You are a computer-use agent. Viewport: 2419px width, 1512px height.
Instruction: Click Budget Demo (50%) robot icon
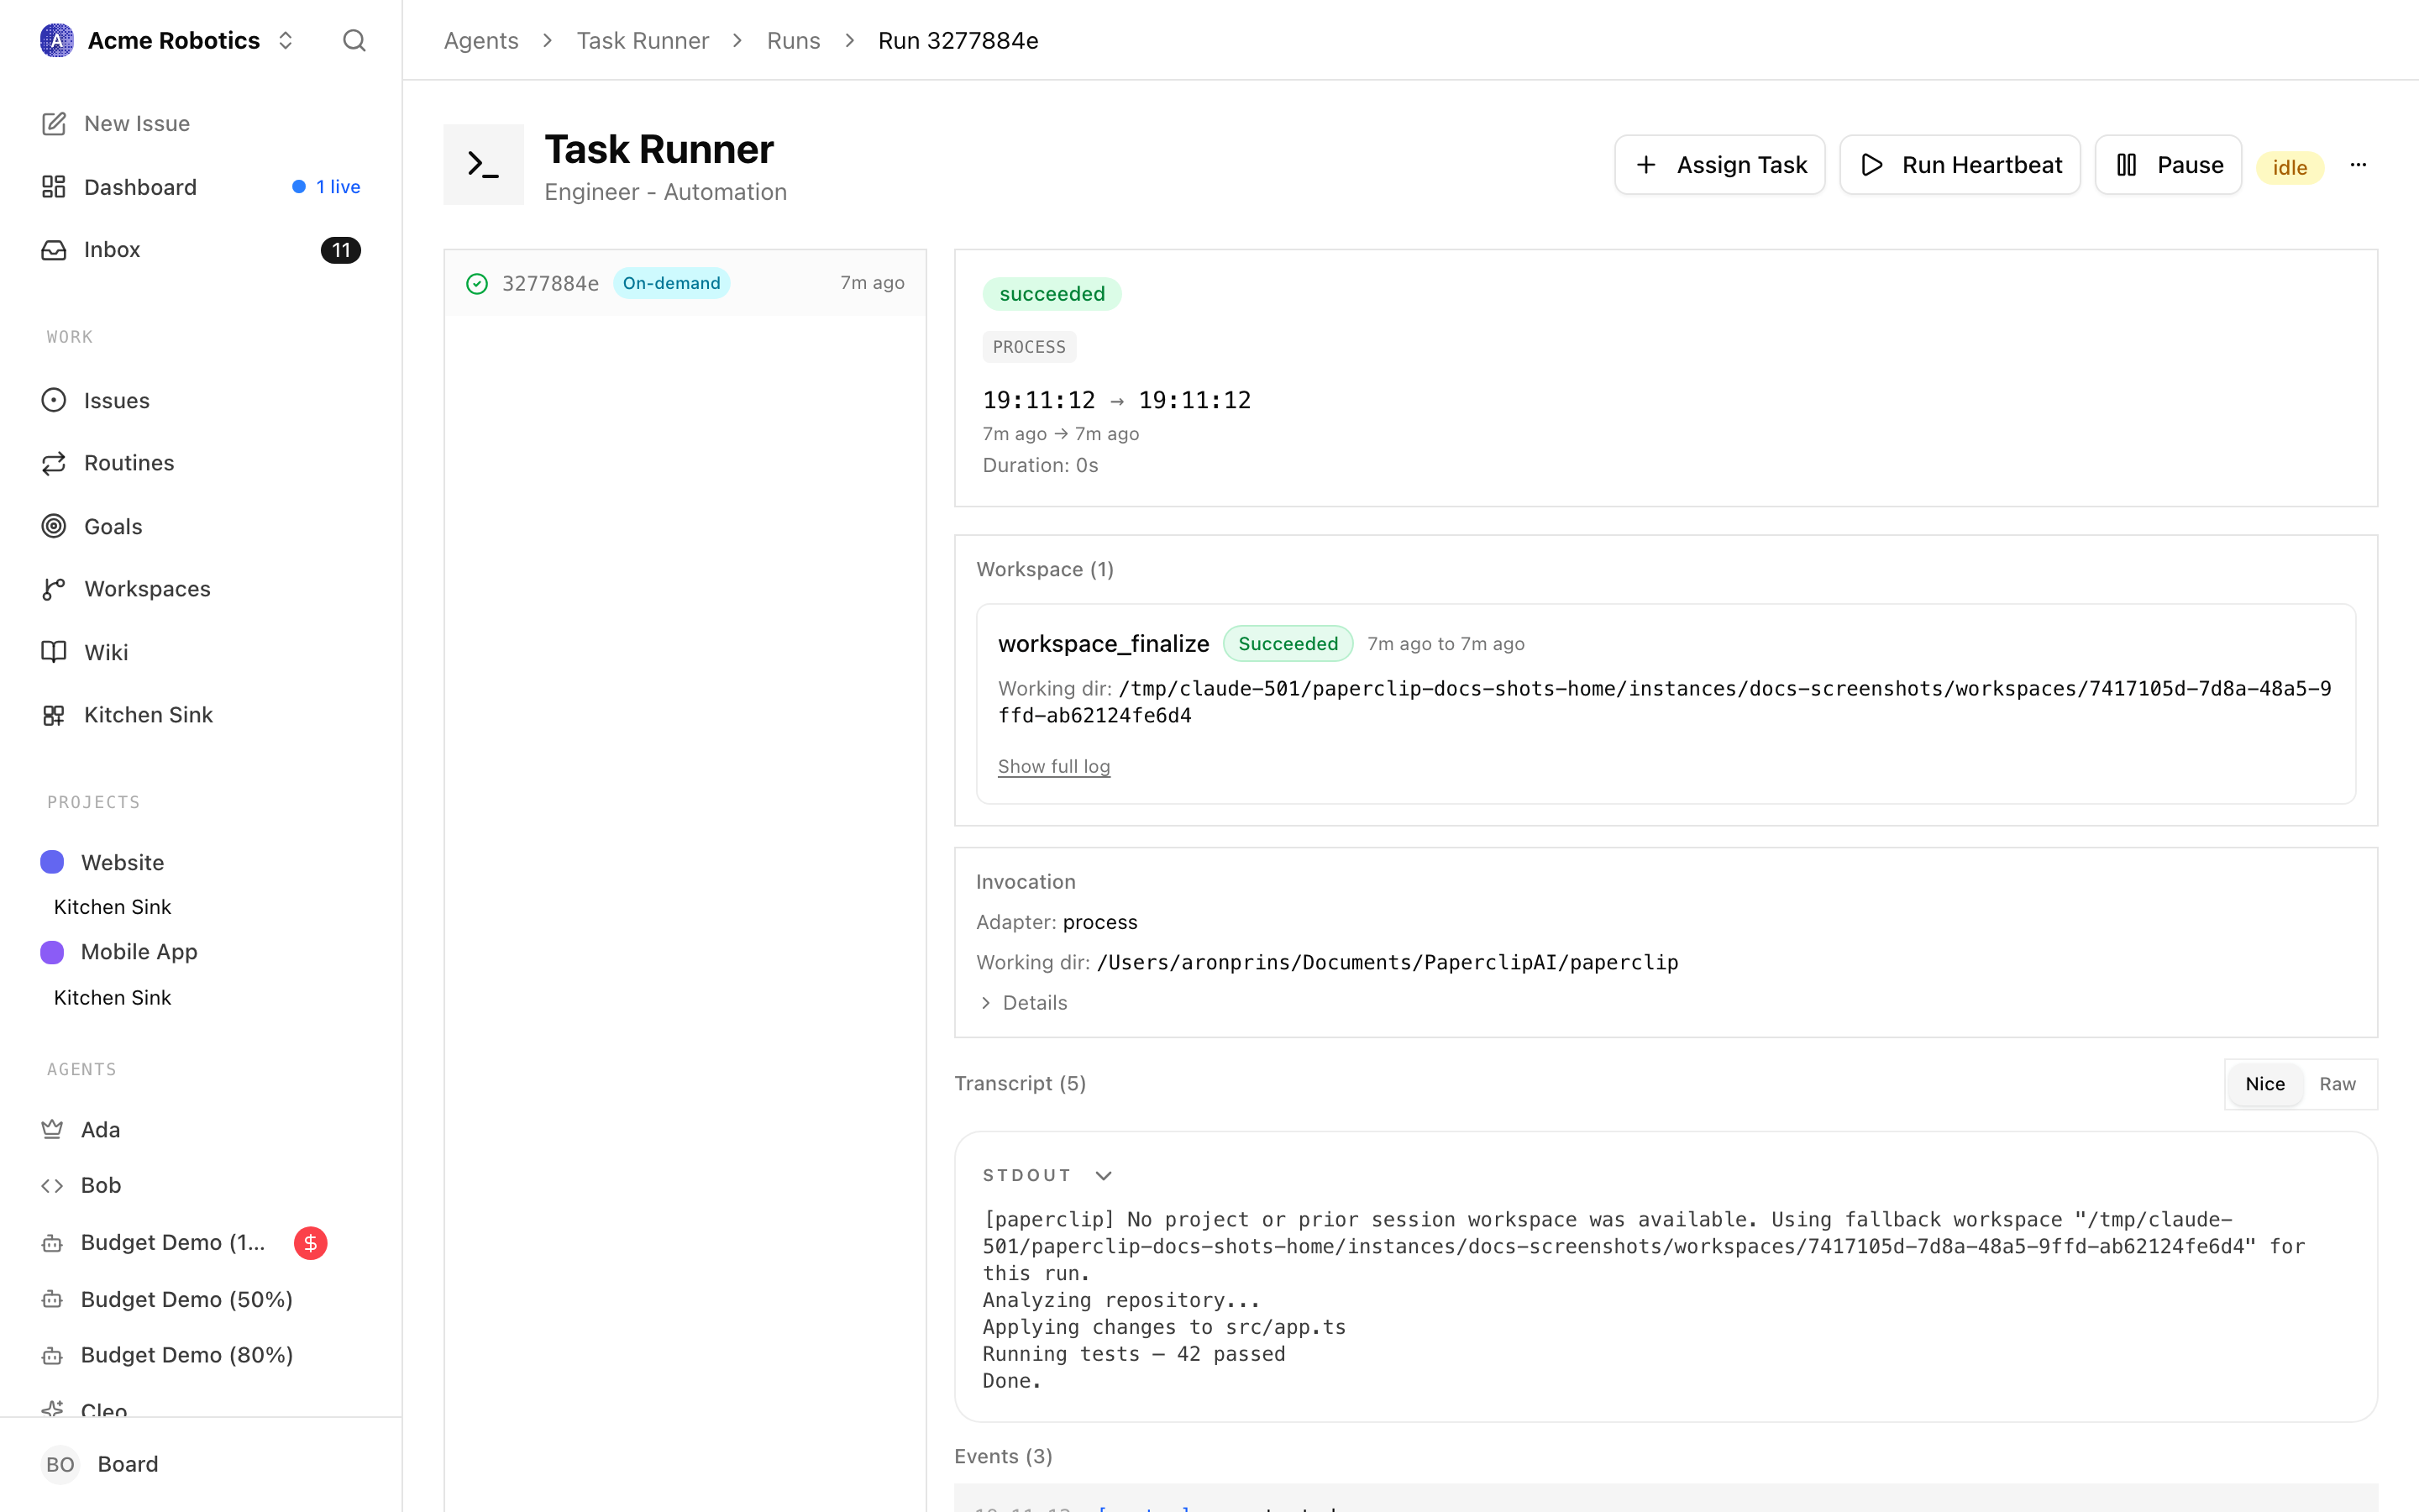click(x=52, y=1299)
